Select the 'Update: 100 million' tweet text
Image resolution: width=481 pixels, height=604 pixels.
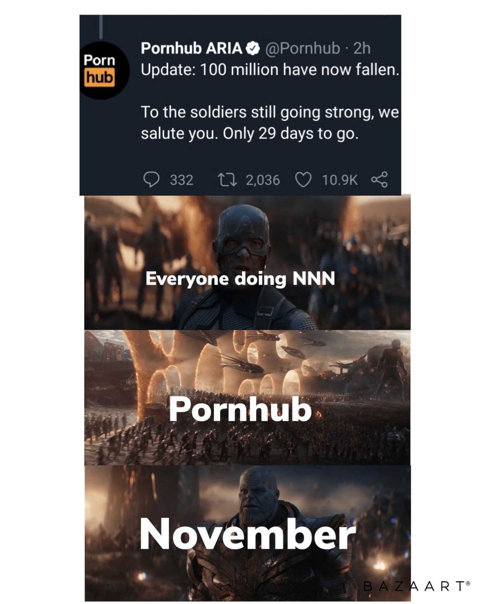pyautogui.click(x=270, y=70)
